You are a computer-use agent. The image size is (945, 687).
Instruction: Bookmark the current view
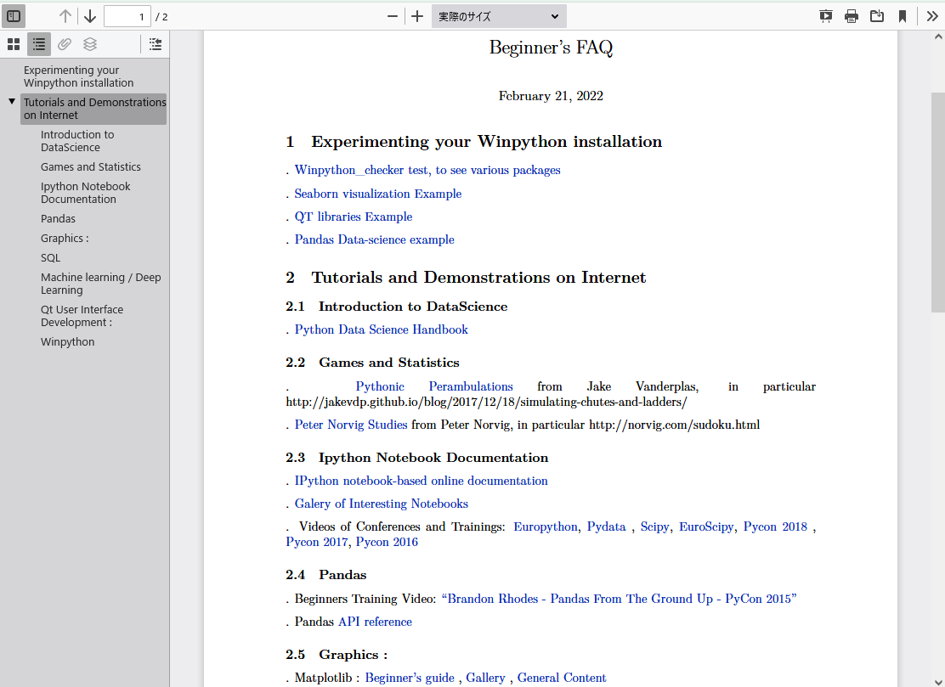pyautogui.click(x=902, y=15)
